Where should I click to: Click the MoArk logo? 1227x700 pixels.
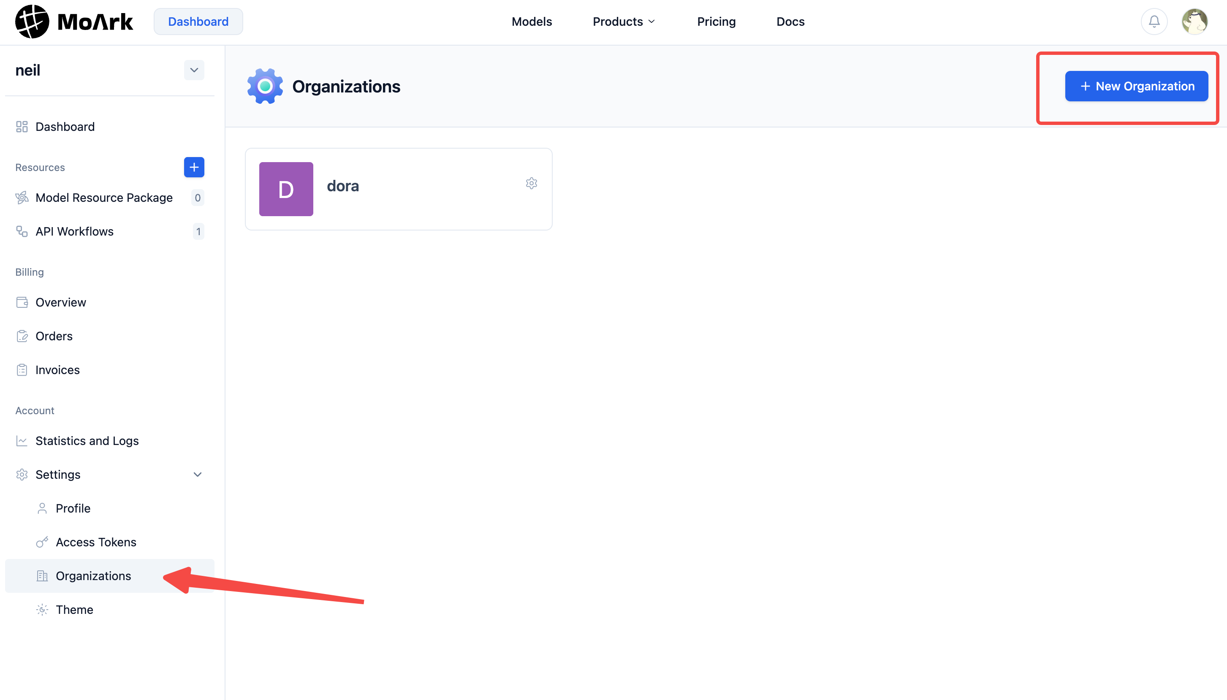[x=74, y=22]
